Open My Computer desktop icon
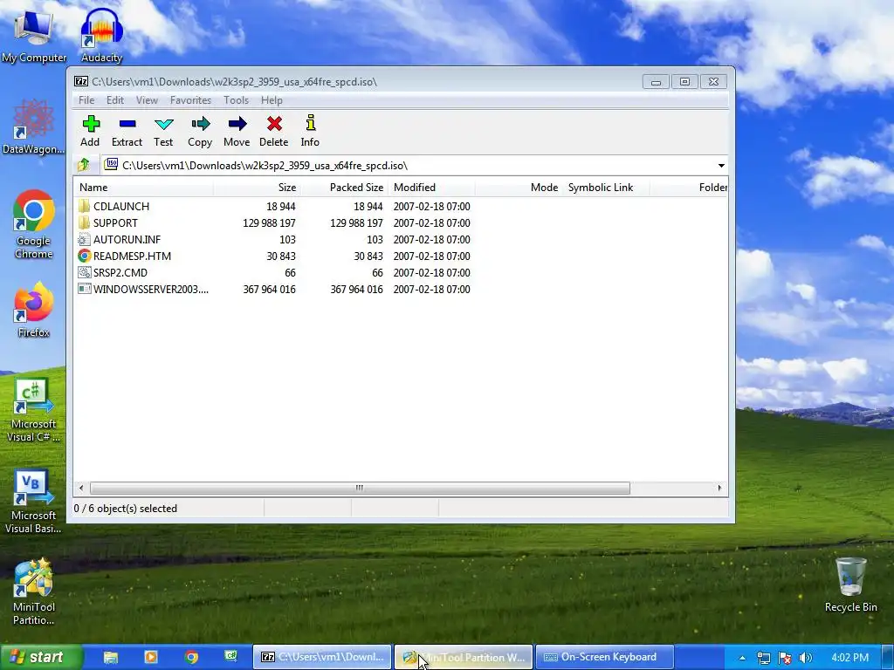The width and height of the screenshot is (894, 670). (x=34, y=36)
